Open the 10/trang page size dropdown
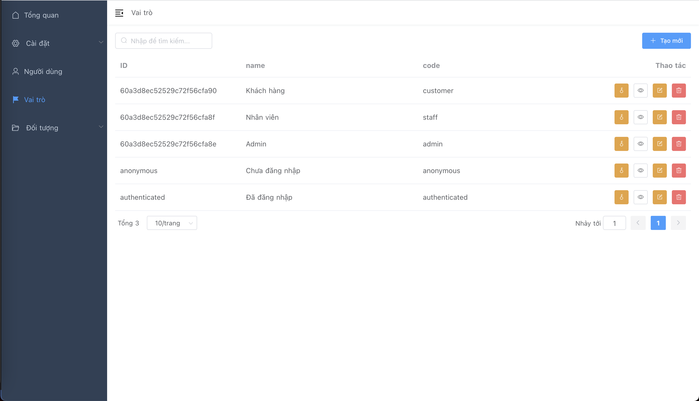The height and width of the screenshot is (401, 699). point(172,223)
